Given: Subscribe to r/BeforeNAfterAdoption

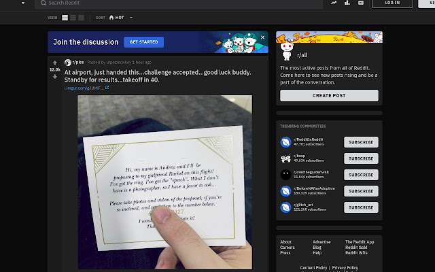Looking at the screenshot, I should [361, 191].
